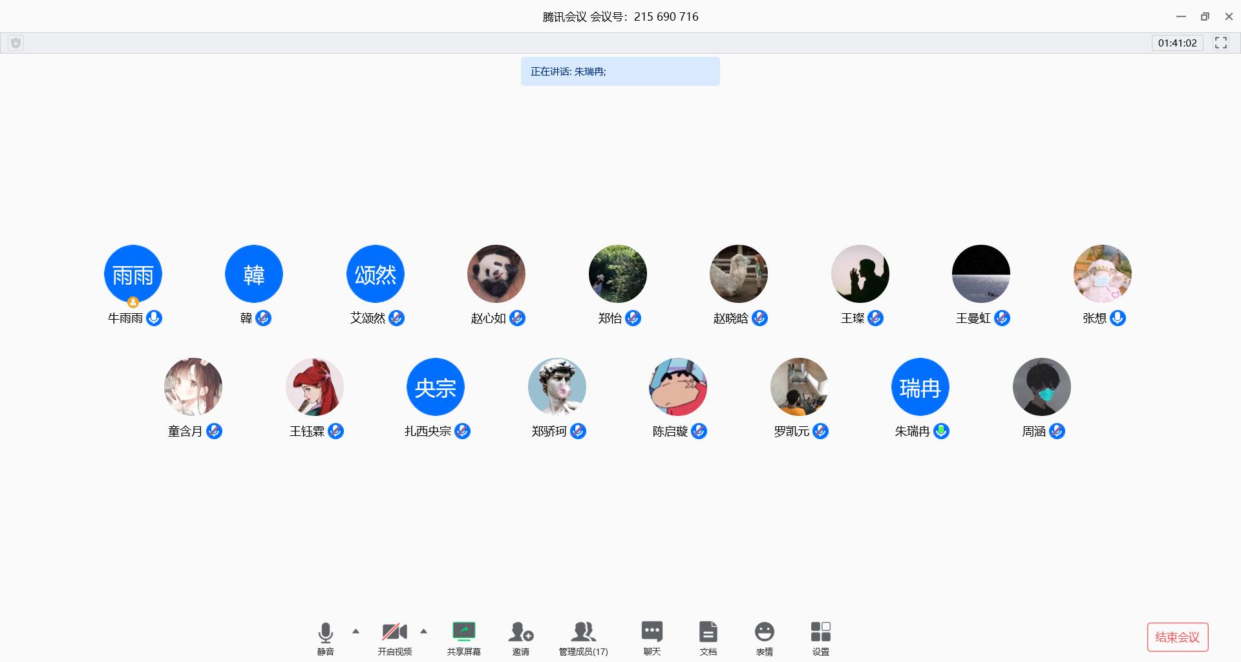
Task: Mute microphone with 静音 button
Action: coord(326,637)
